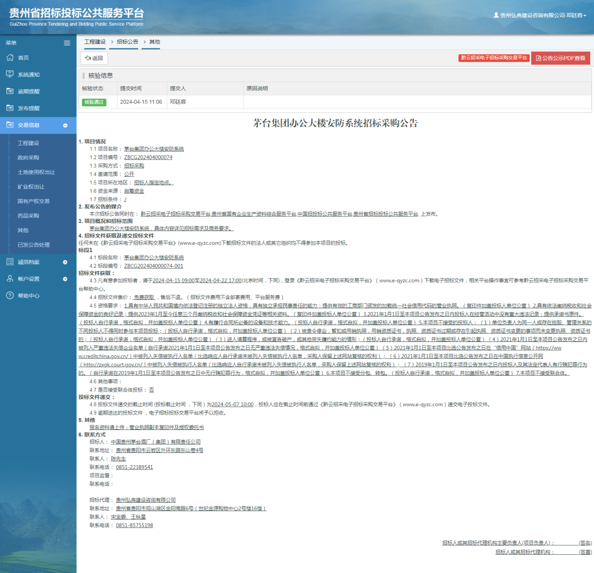Click the 帐户设置 account settings icon

(x=10, y=279)
